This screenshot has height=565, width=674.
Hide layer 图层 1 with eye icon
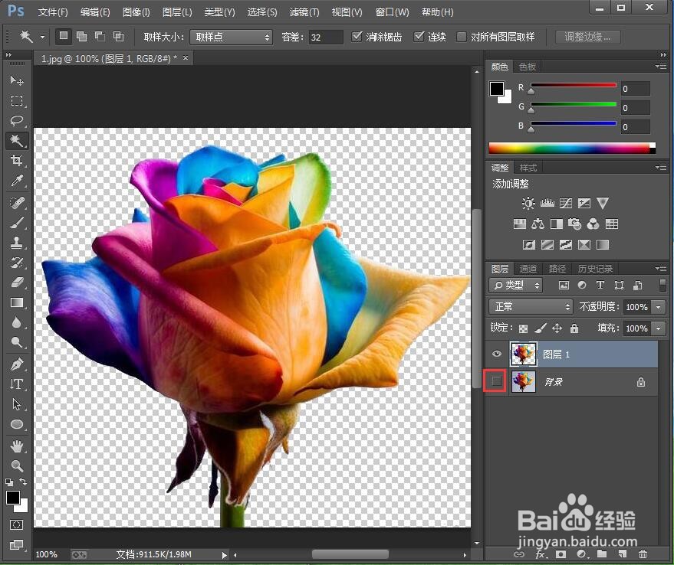click(497, 354)
